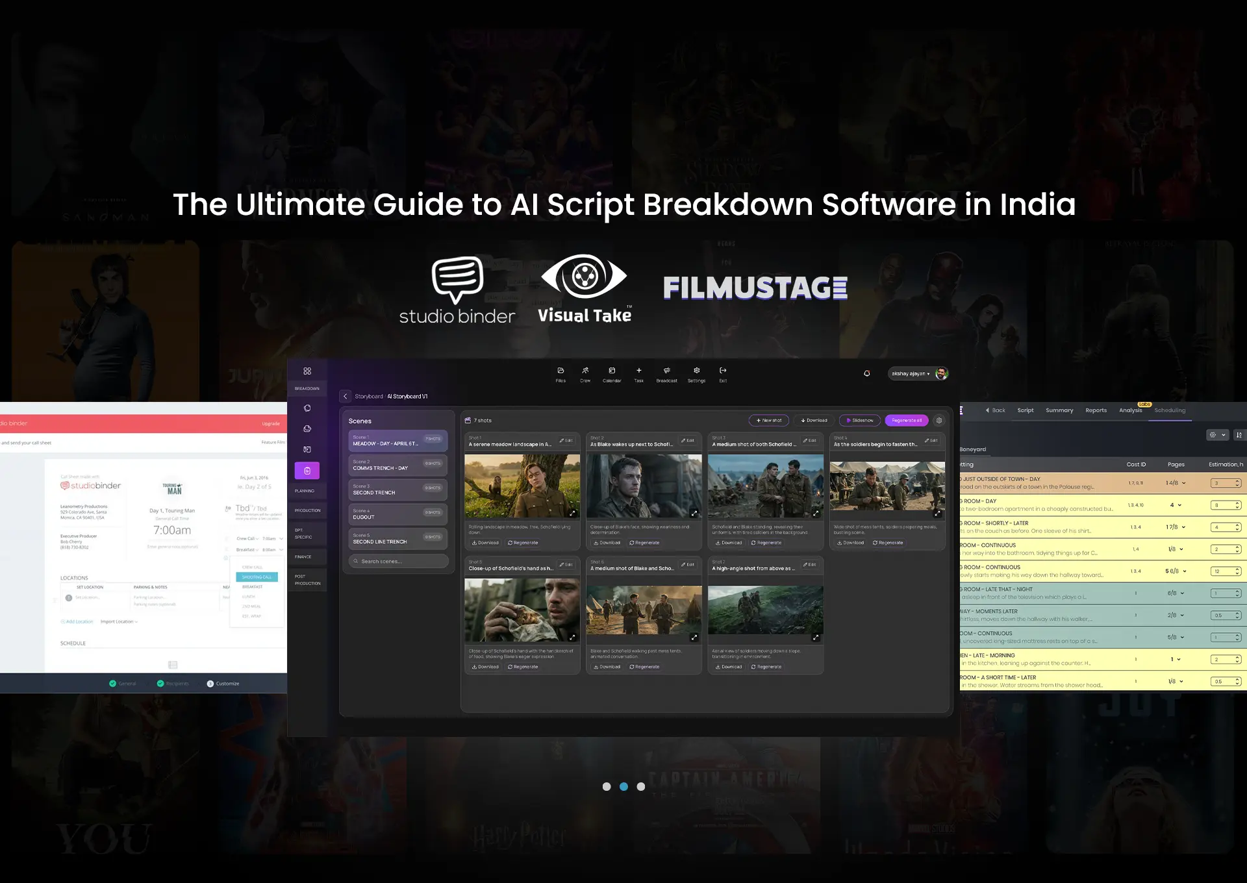The width and height of the screenshot is (1247, 883).
Task: Open the 2/8 pages dropdown
Action: pyautogui.click(x=1176, y=616)
